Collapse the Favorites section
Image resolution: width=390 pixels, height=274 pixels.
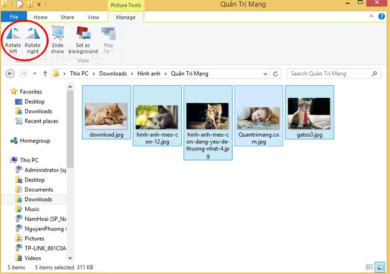coord(6,92)
